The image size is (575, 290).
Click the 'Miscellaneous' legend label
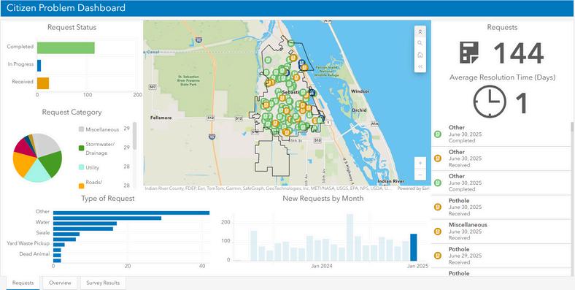pyautogui.click(x=102, y=129)
